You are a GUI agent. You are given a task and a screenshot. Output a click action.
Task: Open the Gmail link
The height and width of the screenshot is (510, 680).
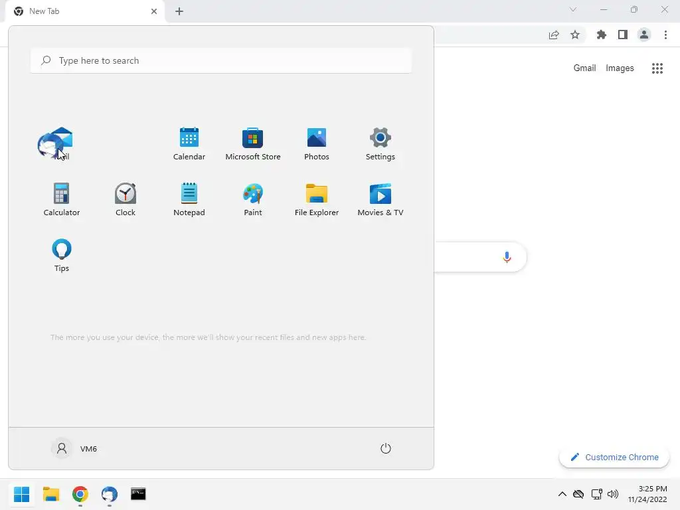click(x=584, y=68)
